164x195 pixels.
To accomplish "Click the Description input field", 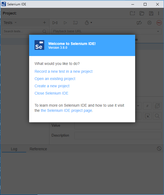I will click(118, 135).
